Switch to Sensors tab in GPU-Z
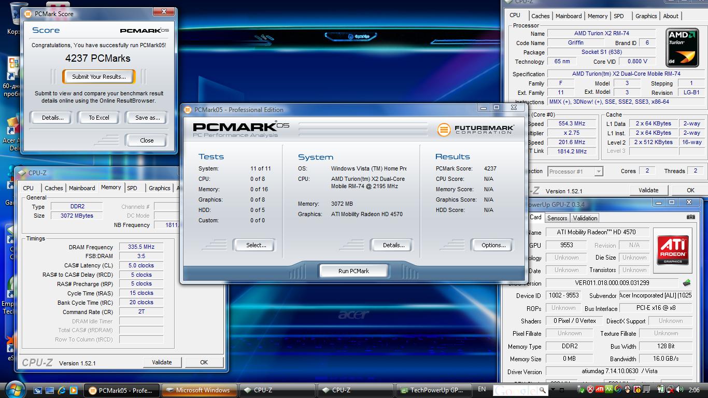 click(557, 218)
